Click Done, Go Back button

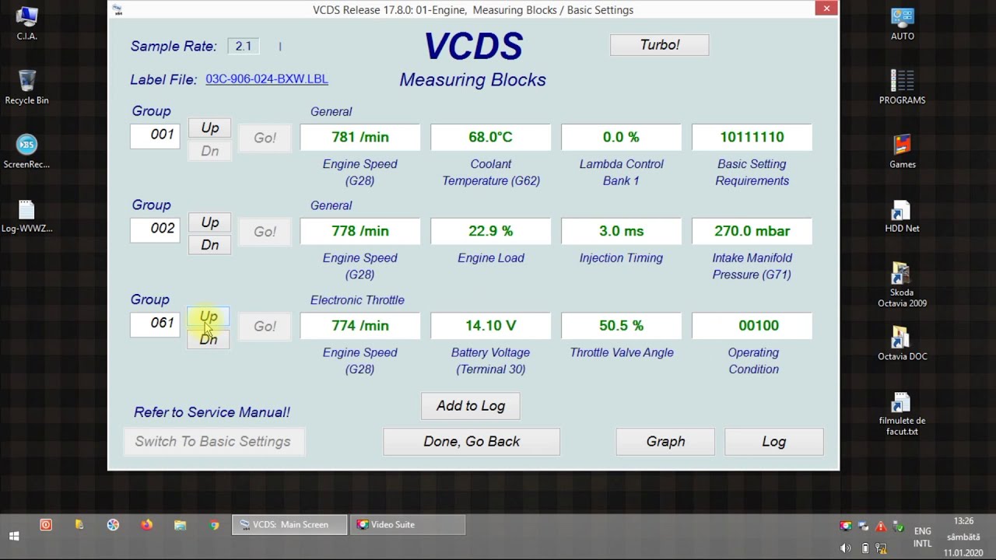pos(472,442)
